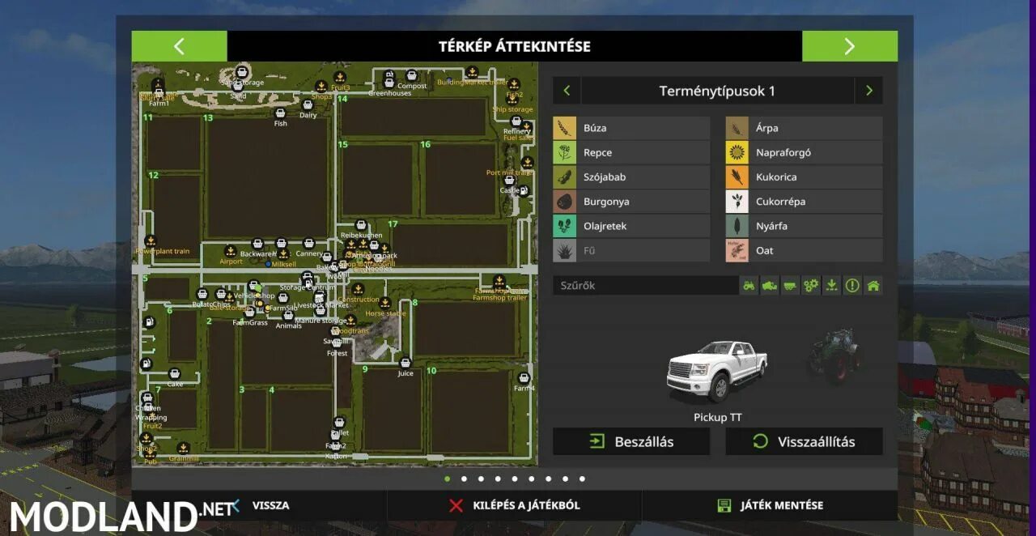Screen dimensions: 1036x536
Task: Toggle Búza crop type overlay
Action: click(631, 128)
